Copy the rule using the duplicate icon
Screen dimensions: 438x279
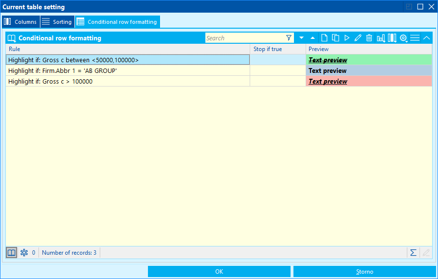[335, 37]
